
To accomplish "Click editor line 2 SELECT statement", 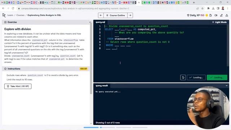I will click(x=130, y=29).
